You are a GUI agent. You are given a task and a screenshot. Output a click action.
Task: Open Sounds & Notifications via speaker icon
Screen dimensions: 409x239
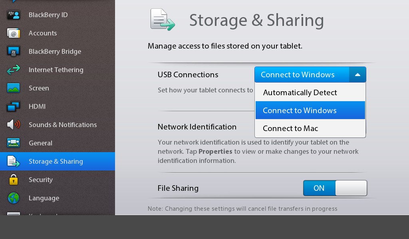pyautogui.click(x=13, y=125)
